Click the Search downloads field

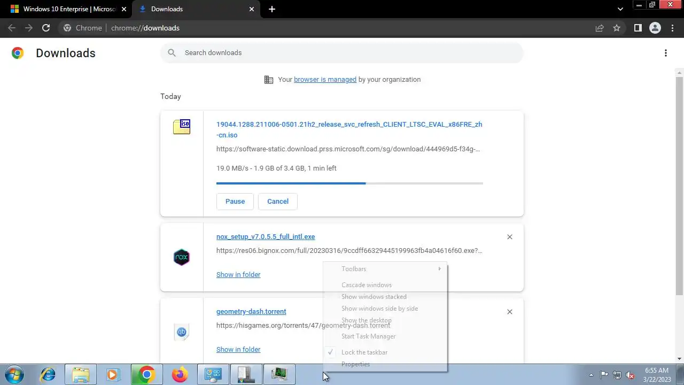click(x=342, y=52)
